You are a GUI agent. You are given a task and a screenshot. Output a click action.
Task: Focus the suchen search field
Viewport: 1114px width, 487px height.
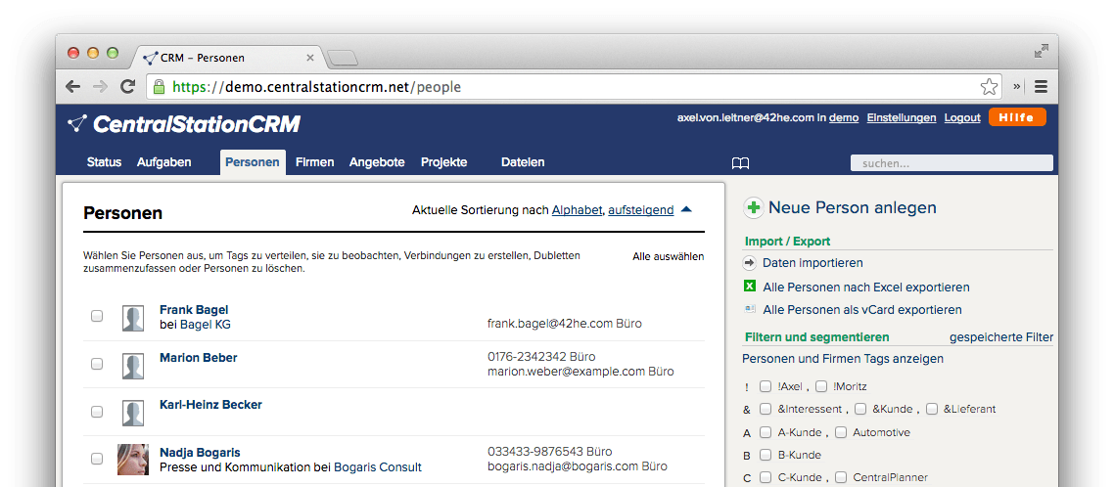point(952,163)
